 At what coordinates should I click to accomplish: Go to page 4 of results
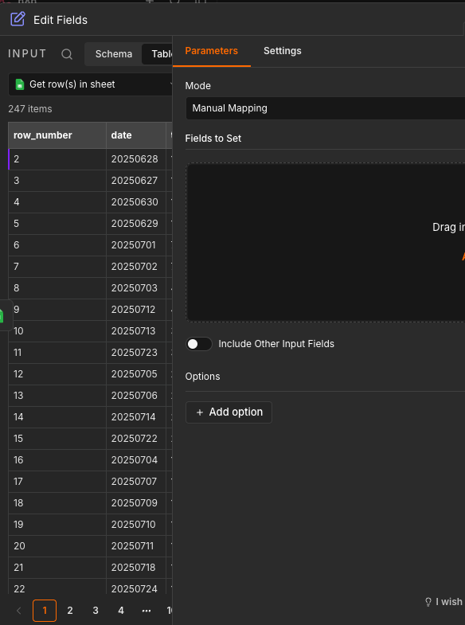coord(121,610)
